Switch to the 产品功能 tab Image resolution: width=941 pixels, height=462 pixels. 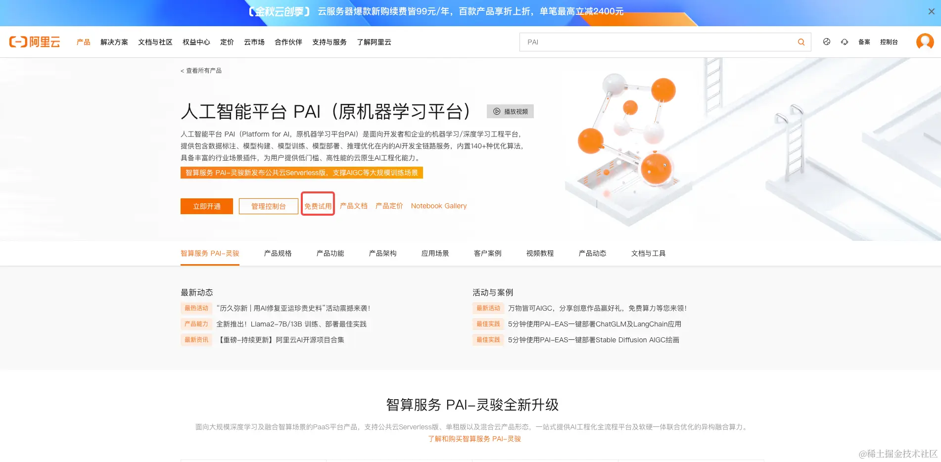tap(330, 253)
